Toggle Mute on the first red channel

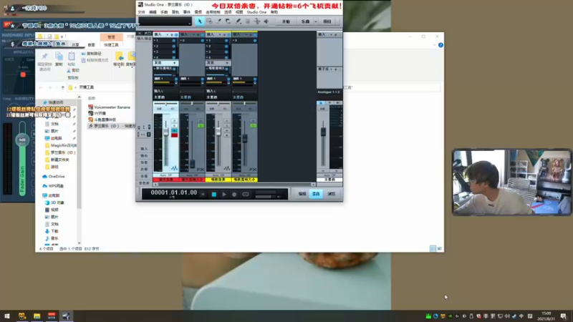tap(174, 121)
